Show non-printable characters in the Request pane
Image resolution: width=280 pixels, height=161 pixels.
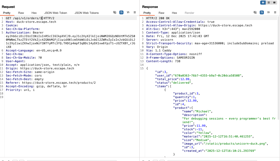pyautogui.click(x=115, y=12)
